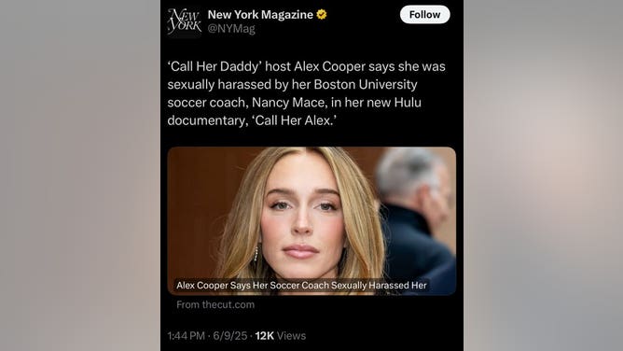Click the gold verified badge
Screen dimensions: 623x351
tap(322, 15)
